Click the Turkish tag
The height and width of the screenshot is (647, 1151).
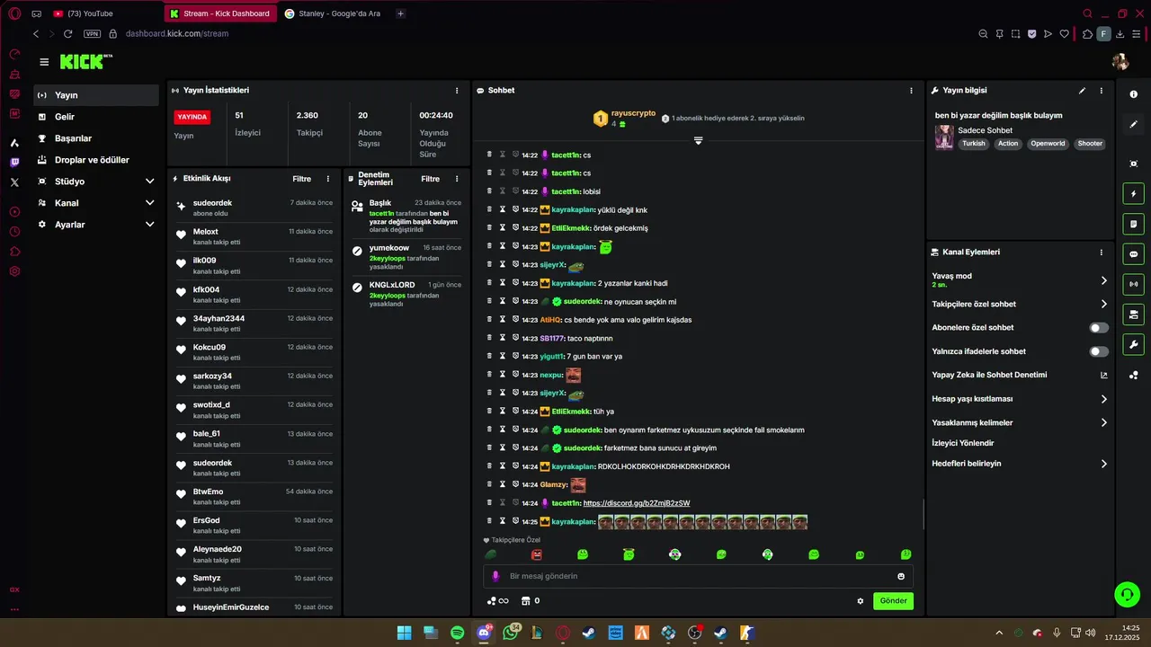pos(973,144)
